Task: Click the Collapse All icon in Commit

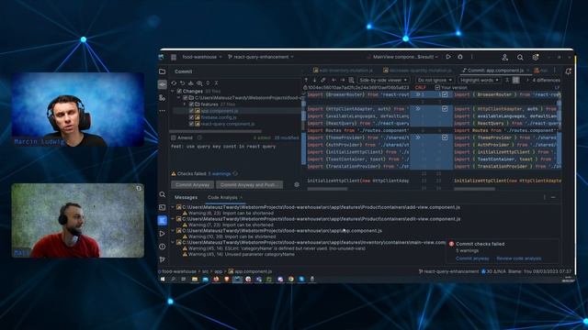Action: tap(217, 83)
